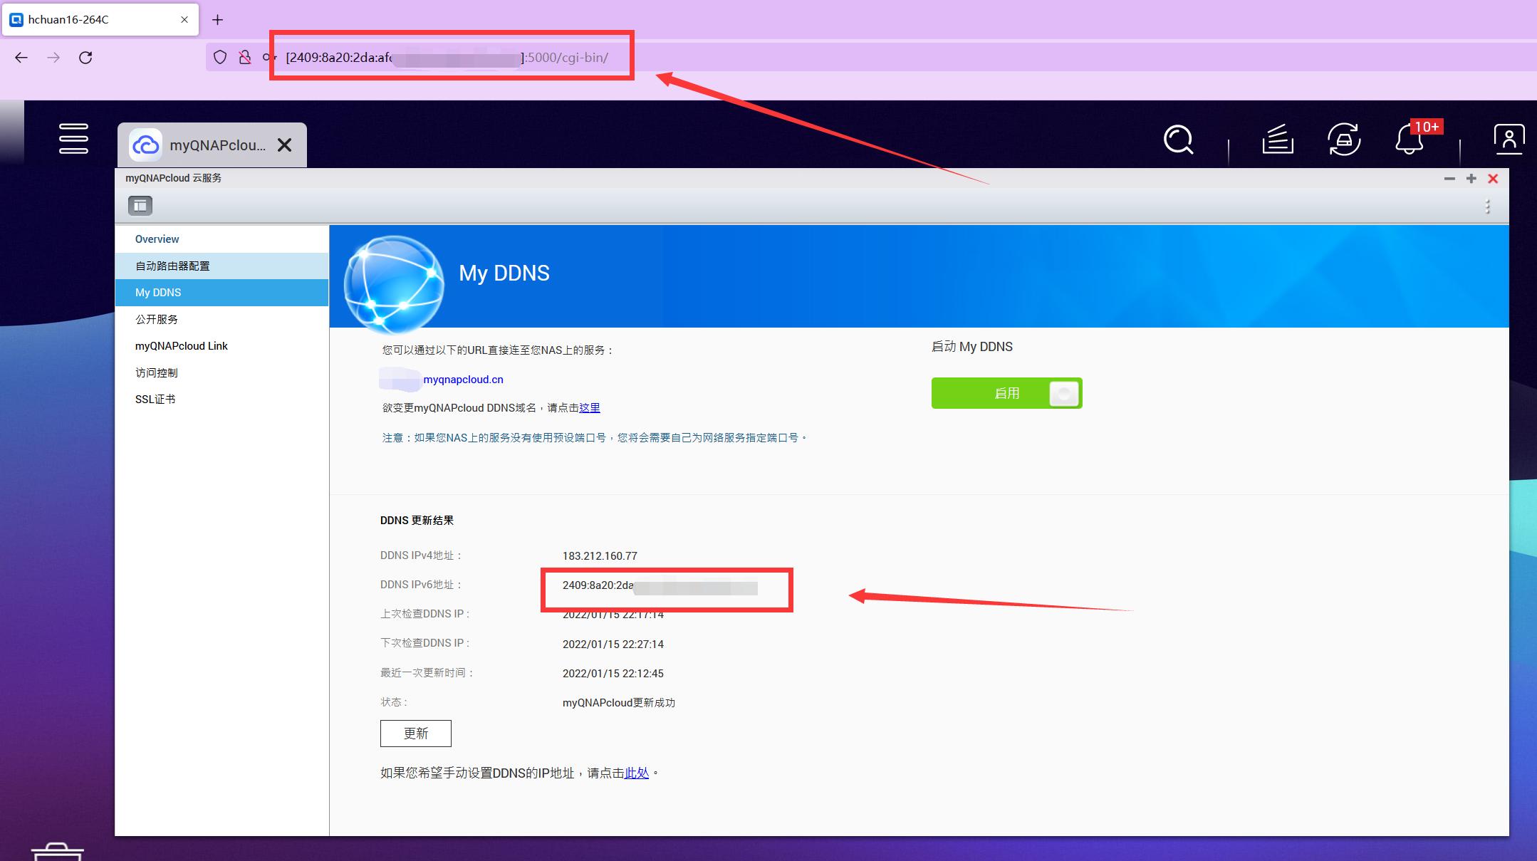Reload the current page

tap(85, 58)
